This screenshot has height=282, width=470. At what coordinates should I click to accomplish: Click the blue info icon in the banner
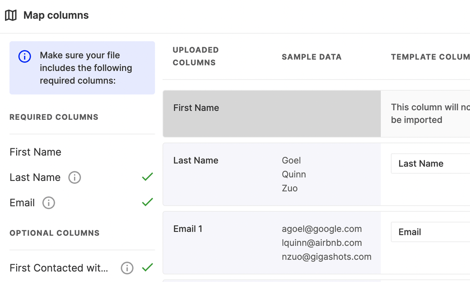pos(24,56)
